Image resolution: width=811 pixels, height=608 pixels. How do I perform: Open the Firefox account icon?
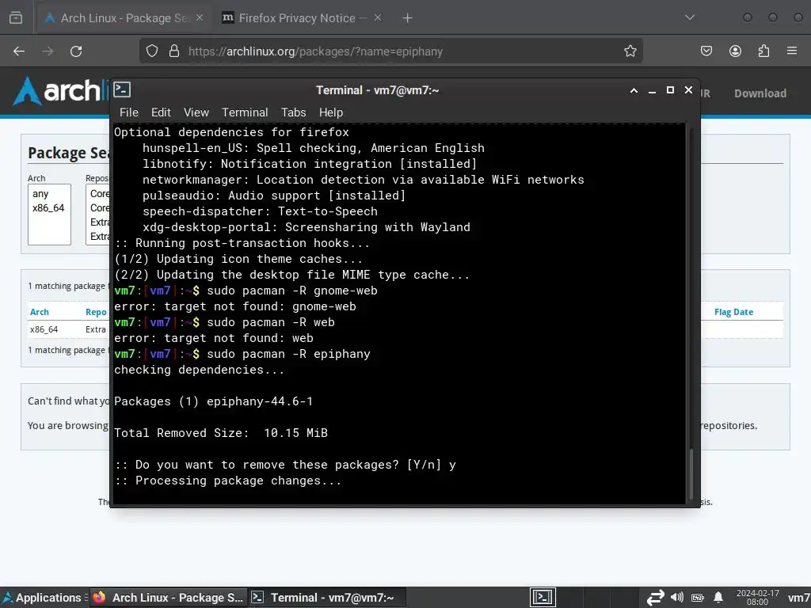point(735,51)
